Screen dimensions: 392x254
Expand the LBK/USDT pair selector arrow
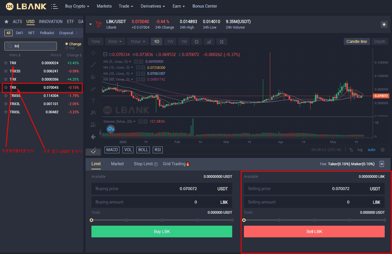click(91, 24)
